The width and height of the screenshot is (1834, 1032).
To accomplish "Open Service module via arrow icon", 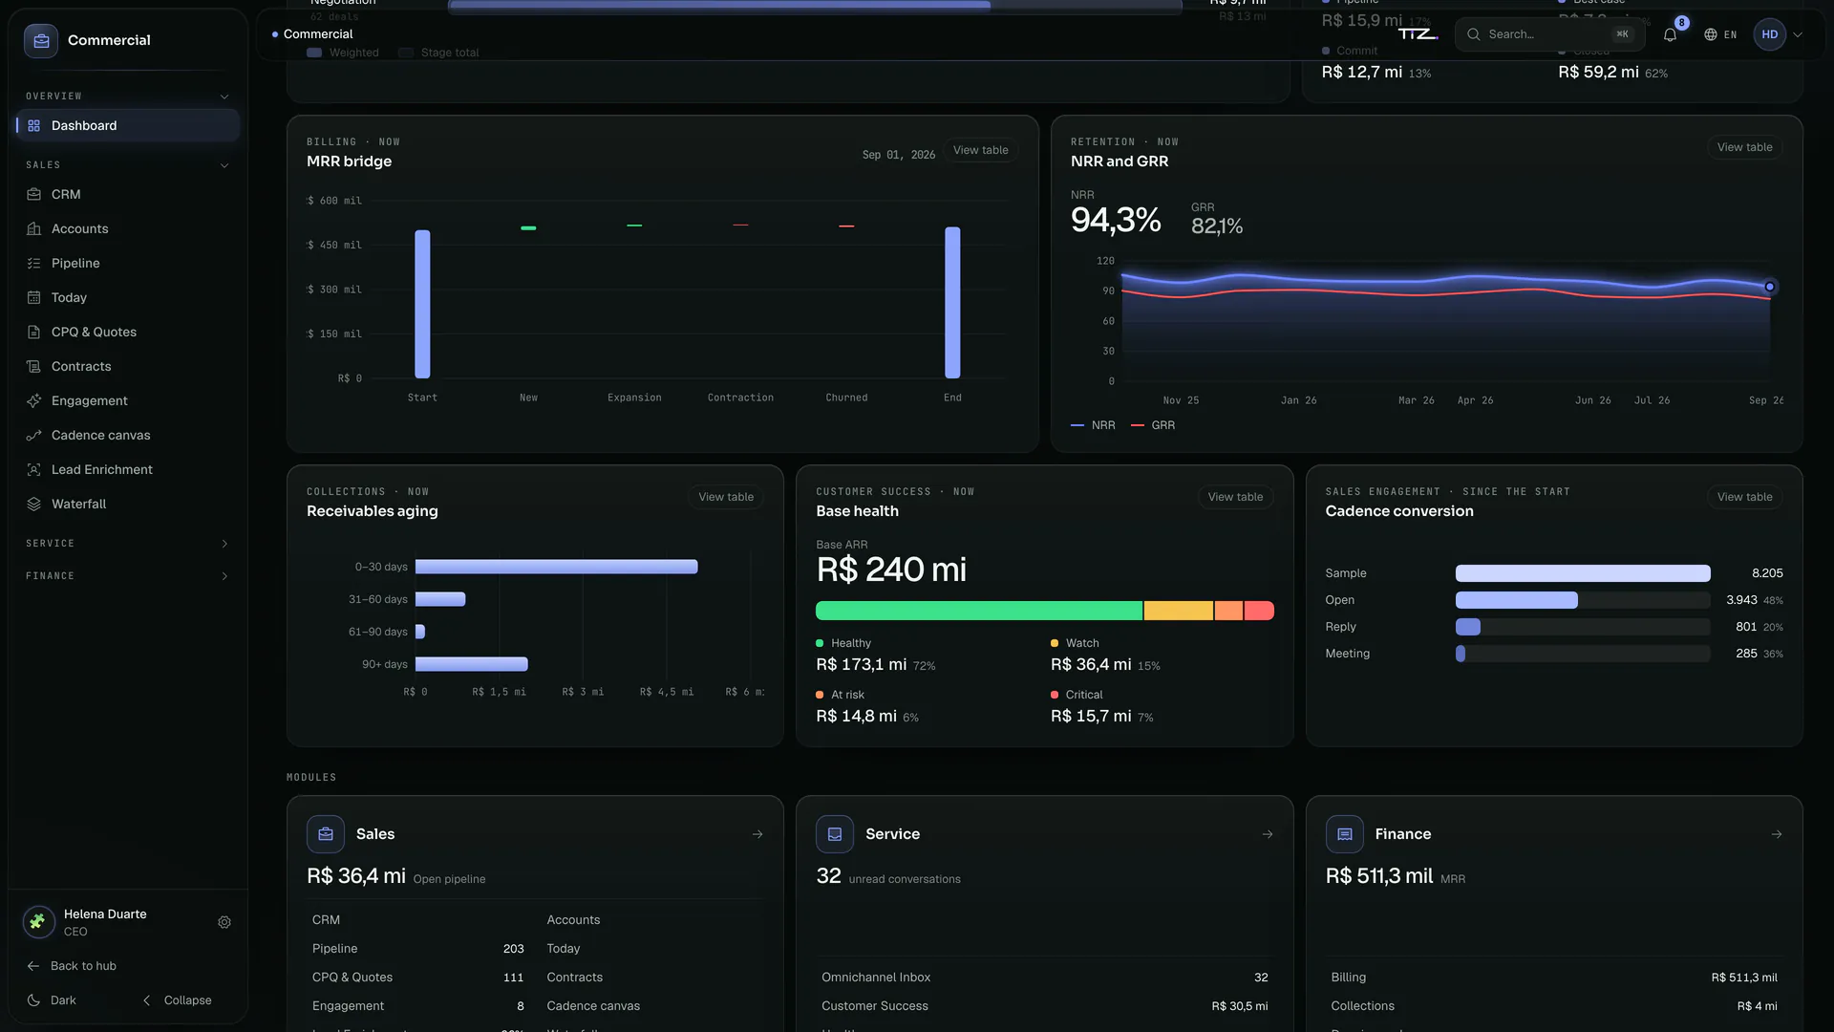I will 1268,834.
